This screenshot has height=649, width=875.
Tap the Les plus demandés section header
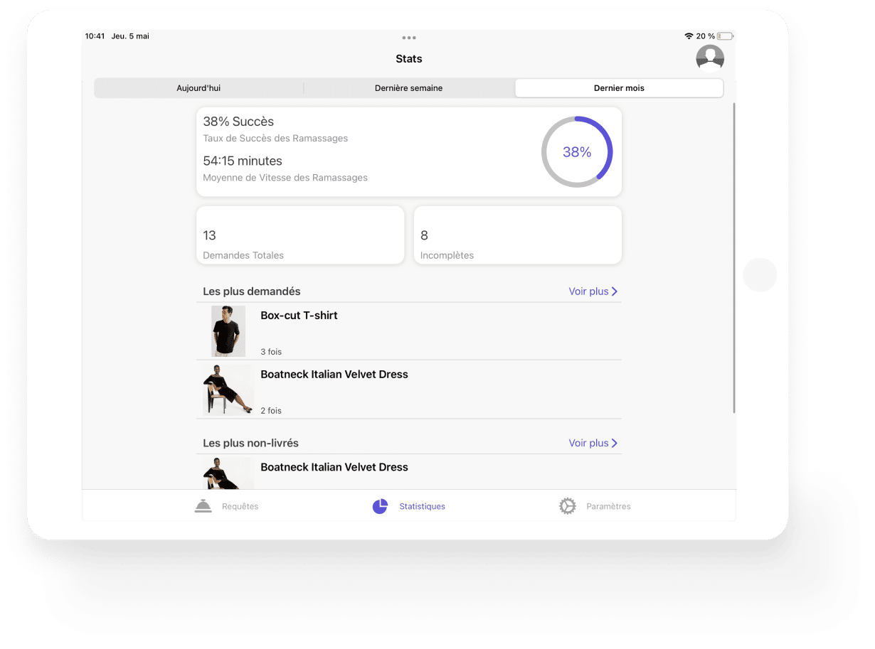[252, 291]
